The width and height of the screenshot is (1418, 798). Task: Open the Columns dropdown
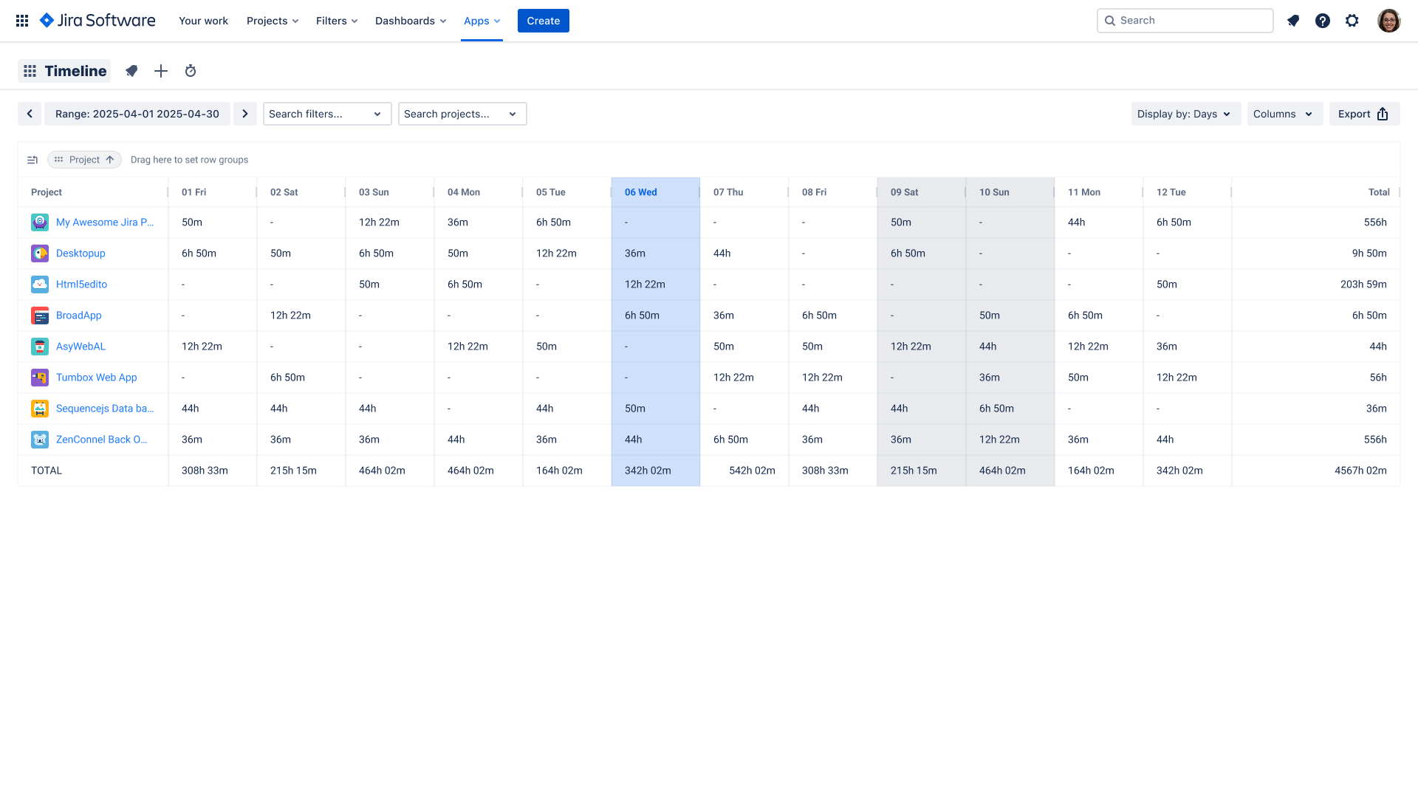[1285, 114]
